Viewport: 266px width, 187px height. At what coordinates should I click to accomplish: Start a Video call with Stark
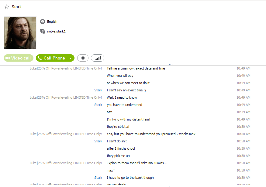point(19,58)
